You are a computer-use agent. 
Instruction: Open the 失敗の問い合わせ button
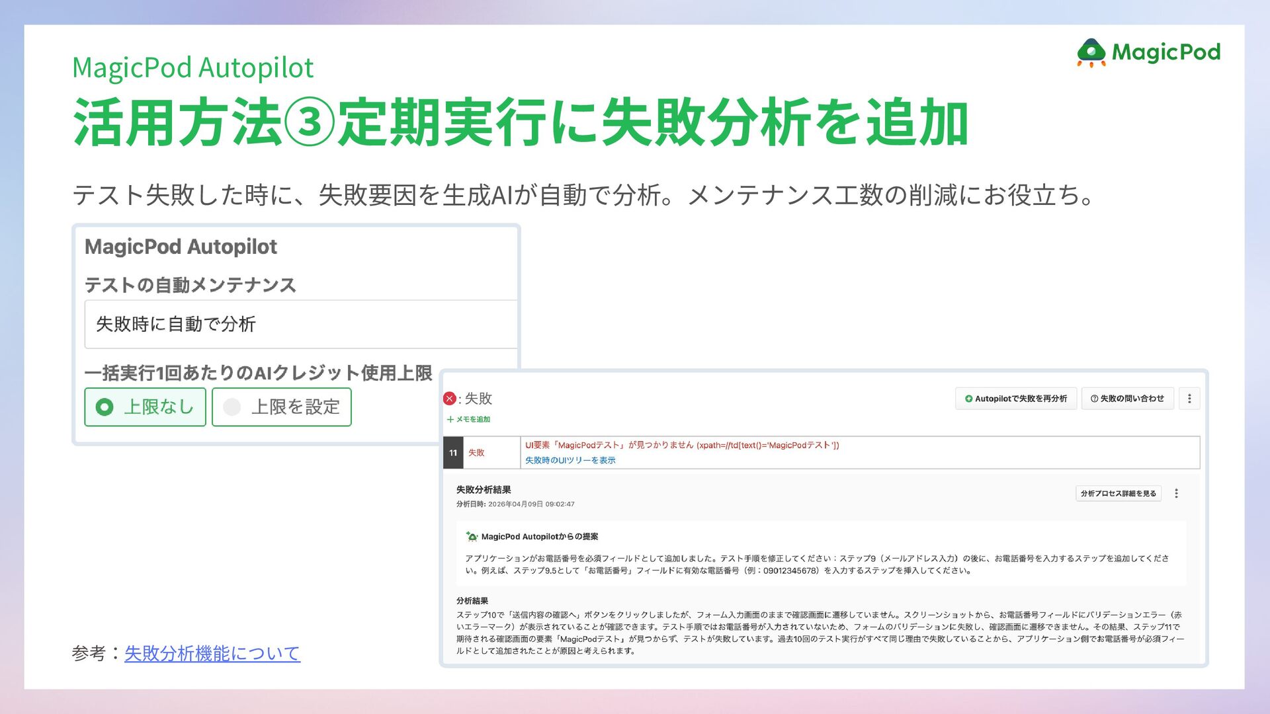[x=1127, y=399]
